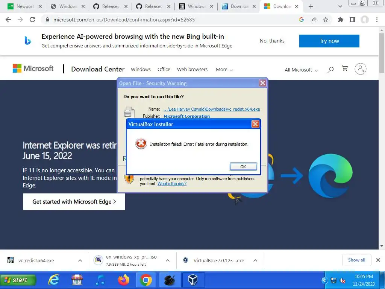Click the share page icon
Image resolution: width=385 pixels, height=289 pixels.
click(x=314, y=20)
